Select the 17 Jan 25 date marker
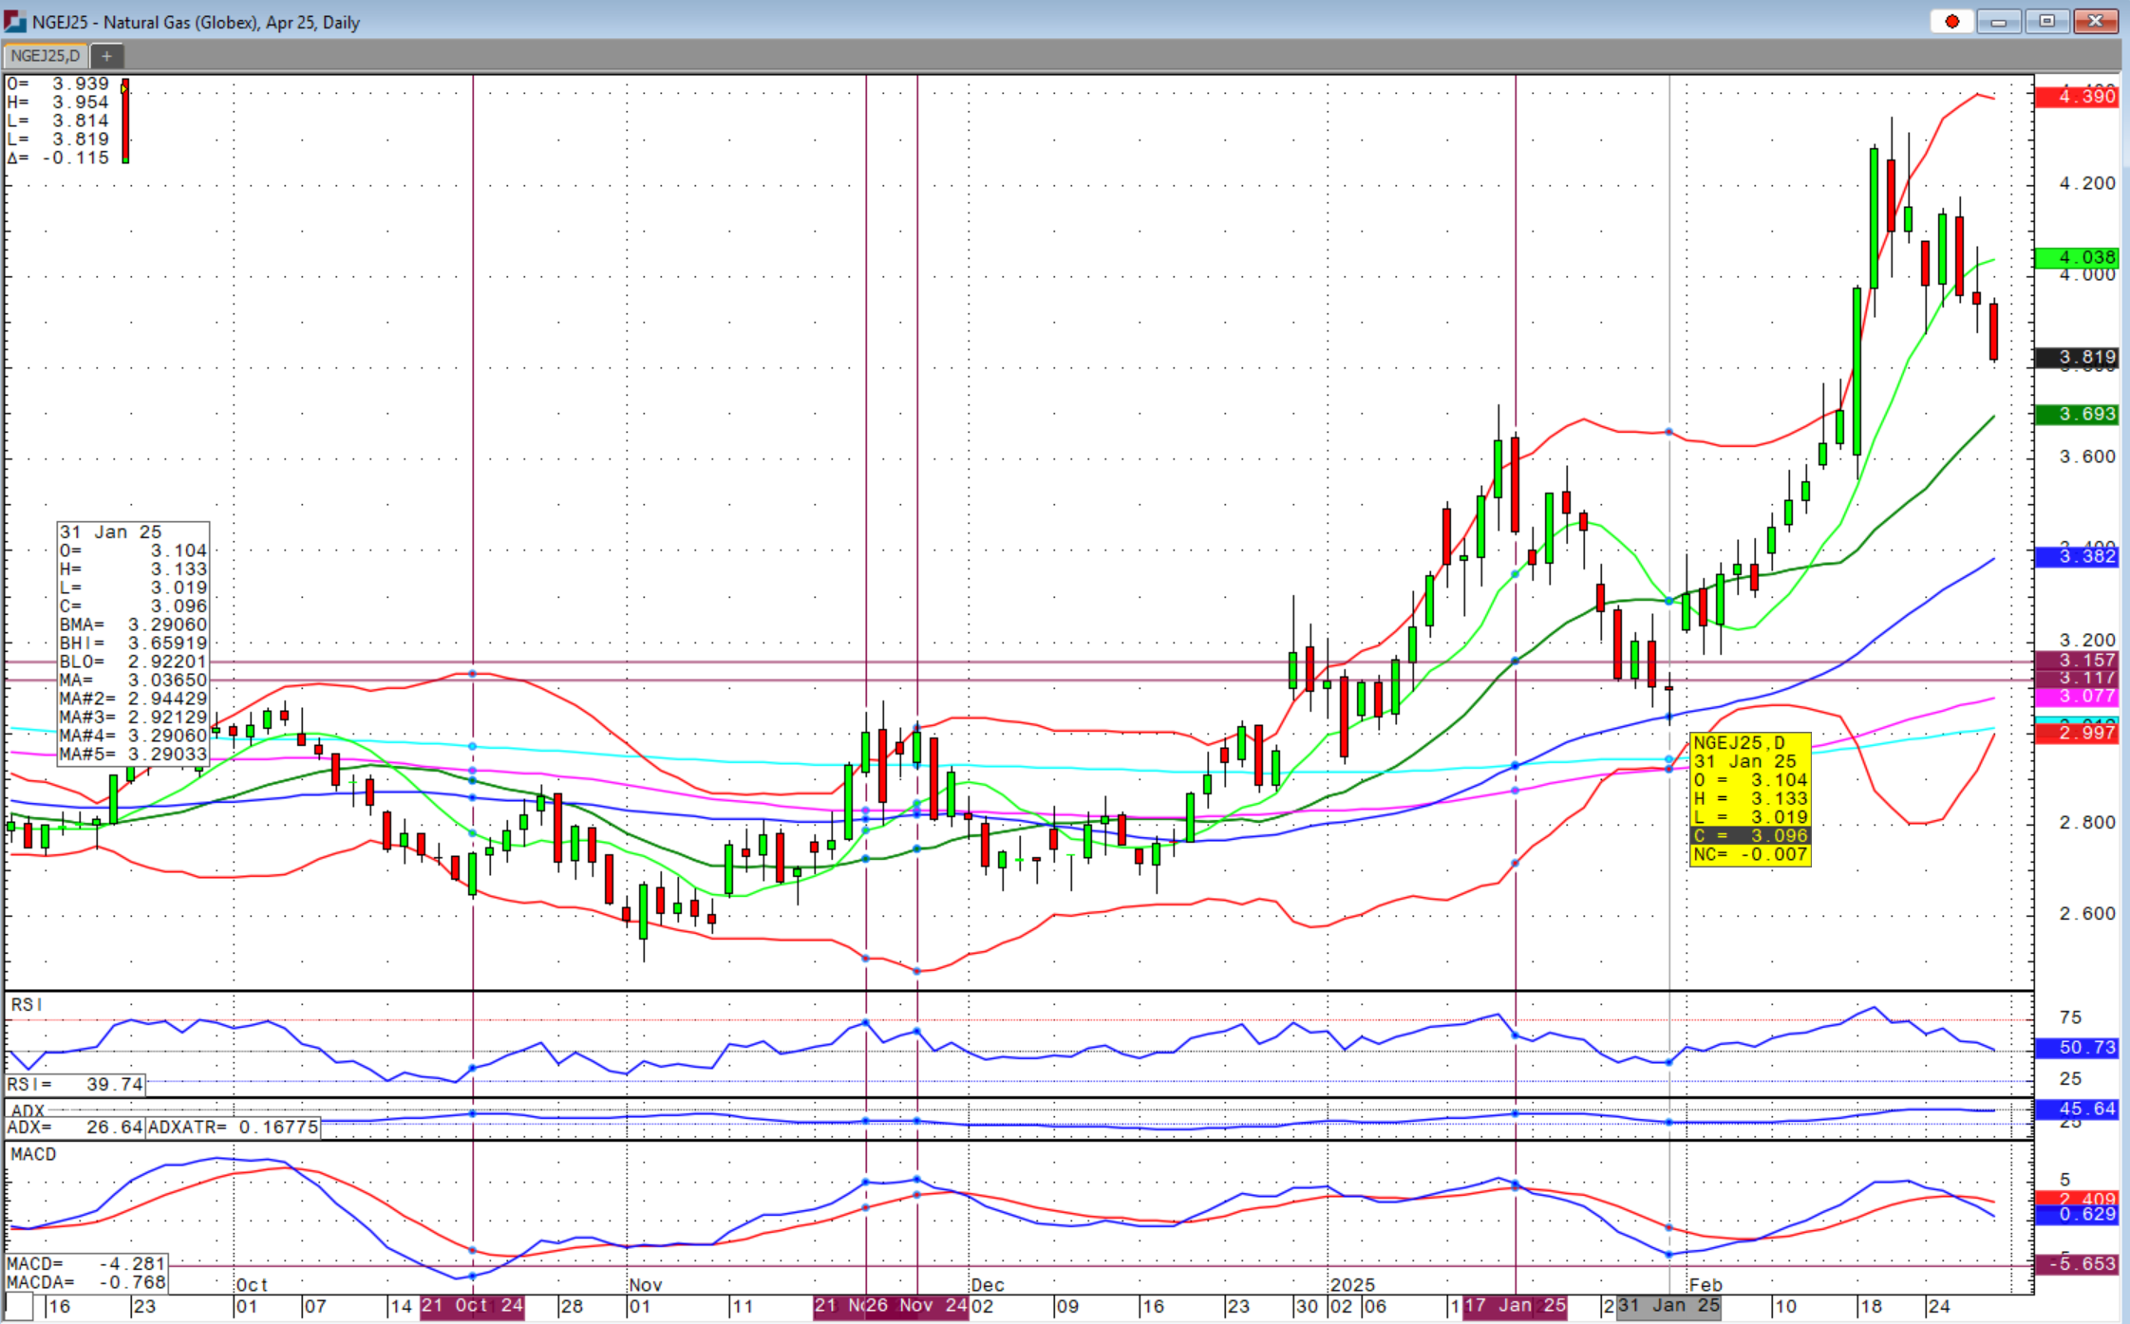 (1515, 1306)
